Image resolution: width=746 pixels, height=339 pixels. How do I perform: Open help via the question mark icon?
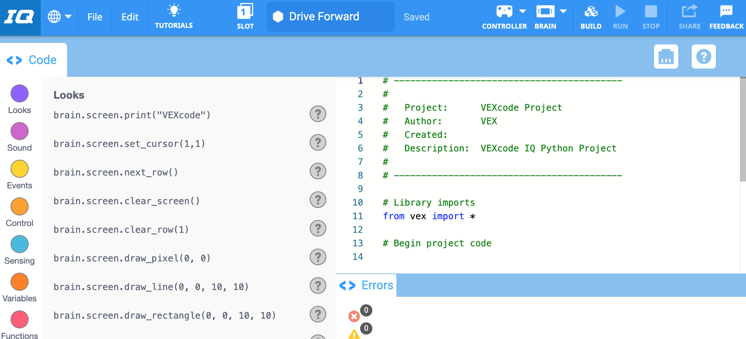[x=703, y=56]
